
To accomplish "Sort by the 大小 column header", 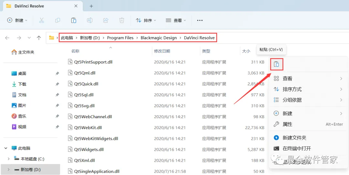I will (x=246, y=51).
